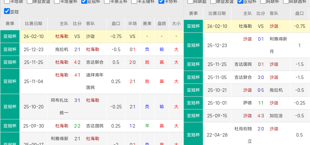Click the 大小 column header
The width and height of the screenshot is (310, 145).
tap(176, 24)
